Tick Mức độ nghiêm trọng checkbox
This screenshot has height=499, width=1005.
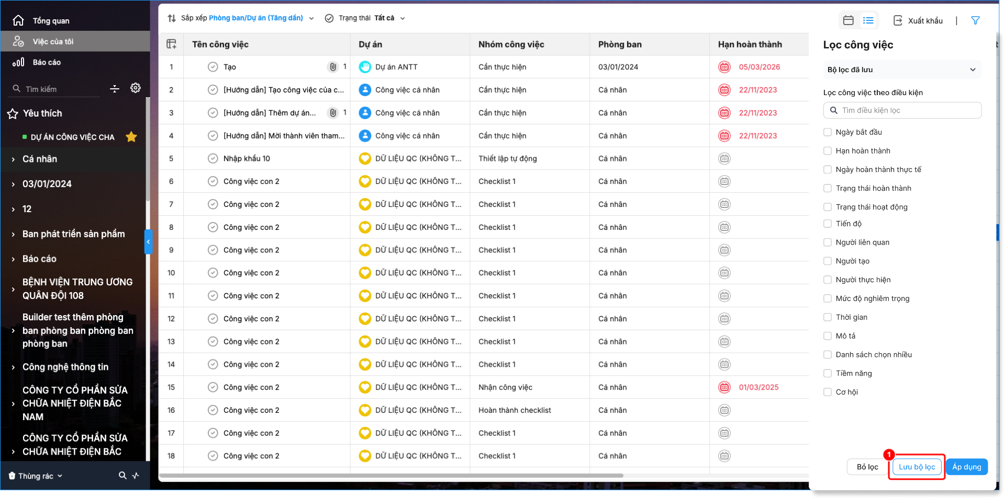pyautogui.click(x=828, y=299)
